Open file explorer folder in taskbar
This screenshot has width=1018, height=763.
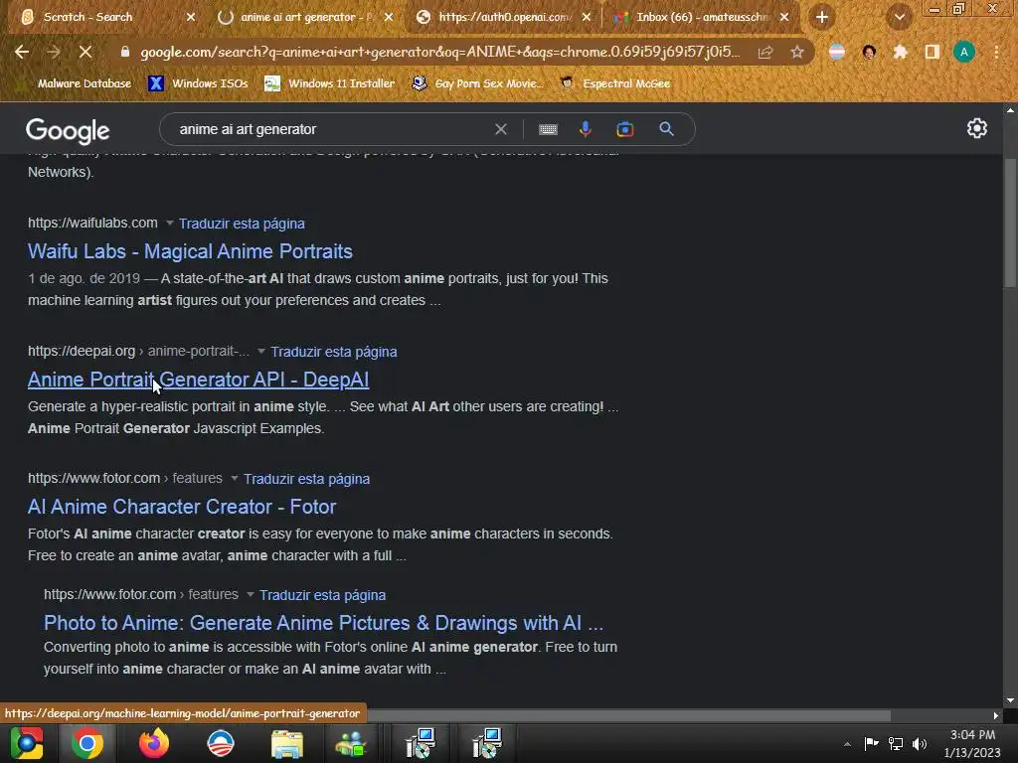tap(287, 743)
